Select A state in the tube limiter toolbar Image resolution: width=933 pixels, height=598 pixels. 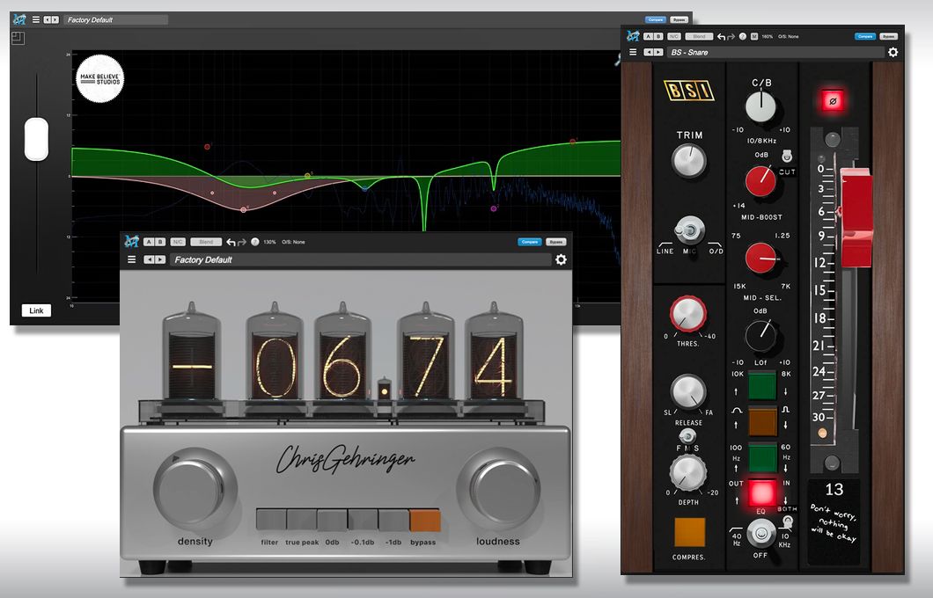149,242
